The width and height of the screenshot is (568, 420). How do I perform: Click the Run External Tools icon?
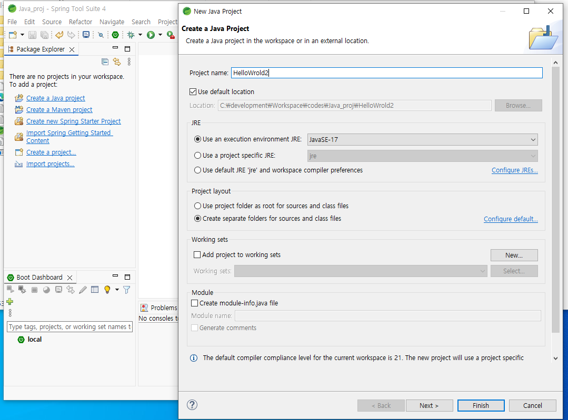point(171,35)
